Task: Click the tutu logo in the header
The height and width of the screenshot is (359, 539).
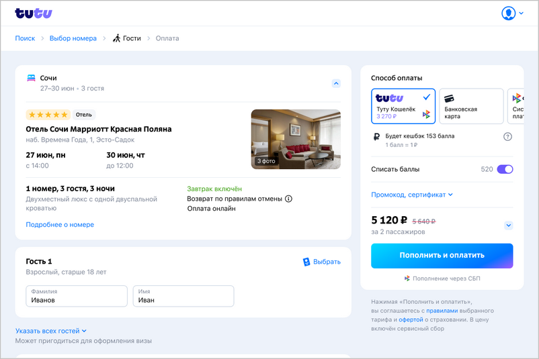Action: (34, 13)
